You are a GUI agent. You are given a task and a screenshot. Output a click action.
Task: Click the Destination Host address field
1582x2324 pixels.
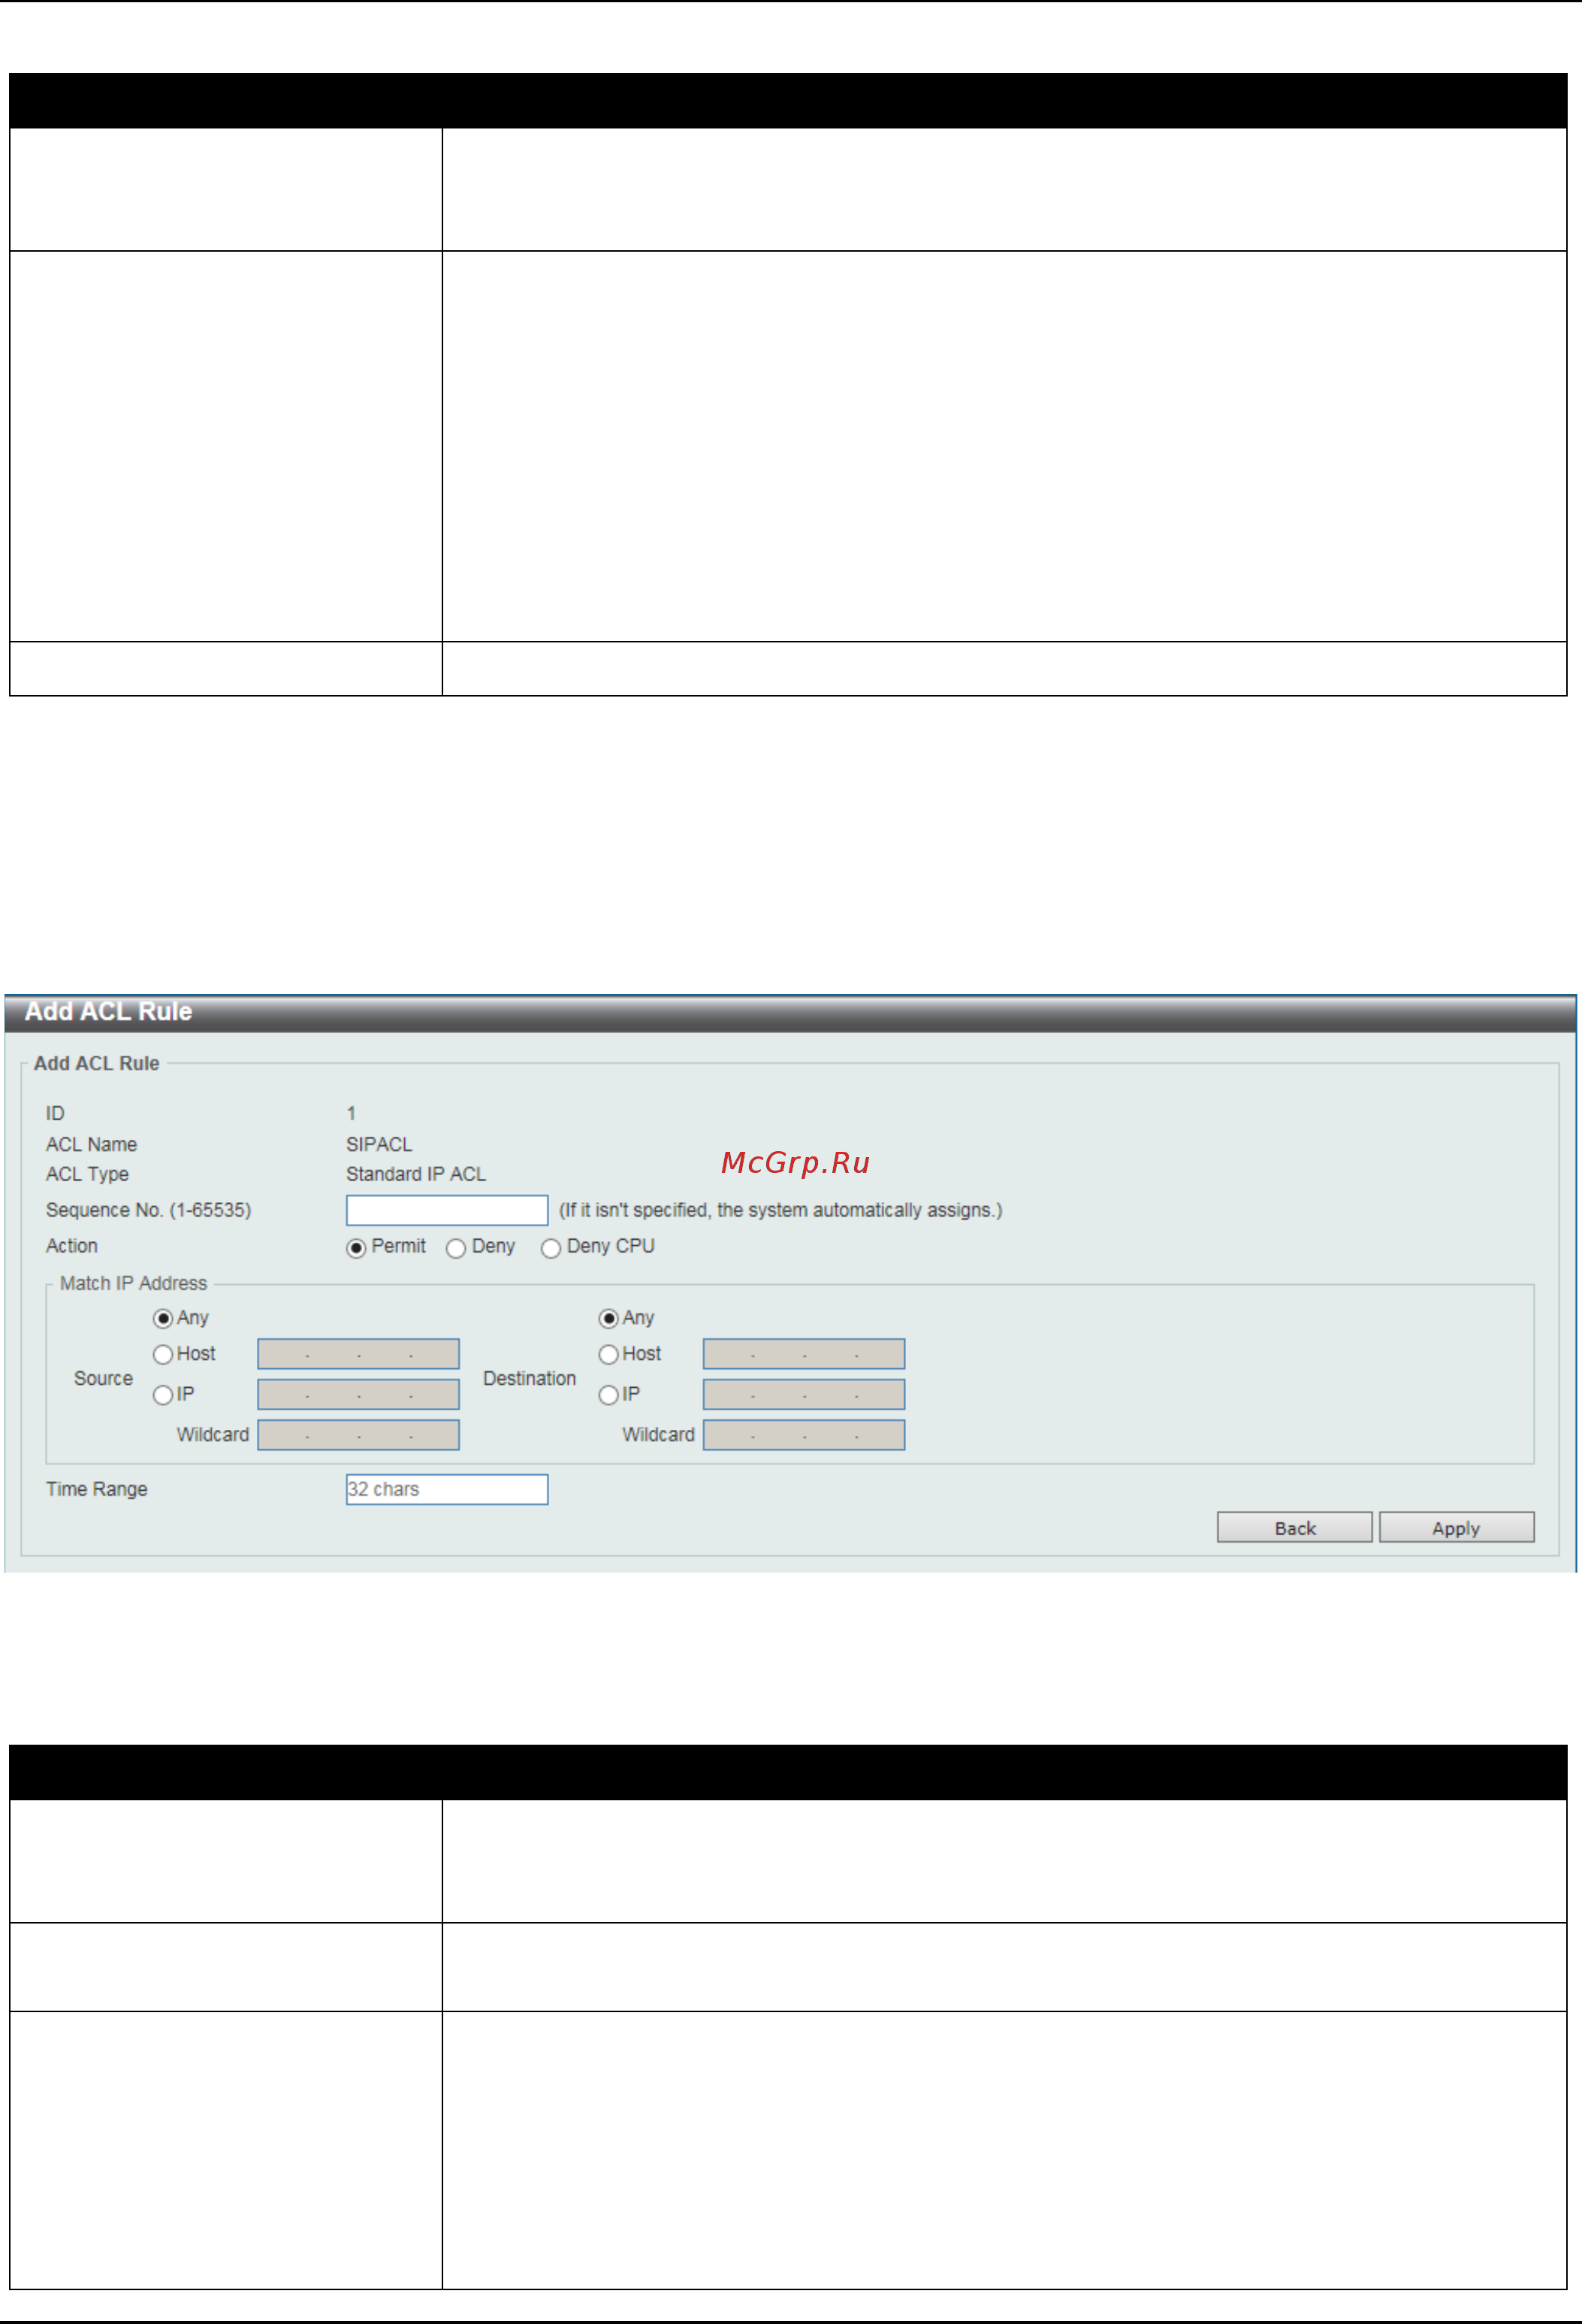(804, 1354)
